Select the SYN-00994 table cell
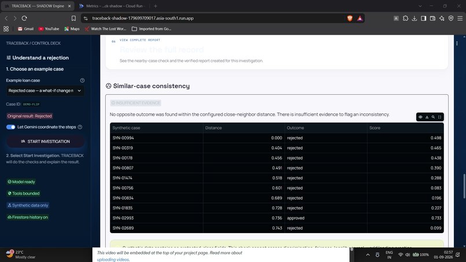This screenshot has height=262, width=466. click(x=156, y=138)
